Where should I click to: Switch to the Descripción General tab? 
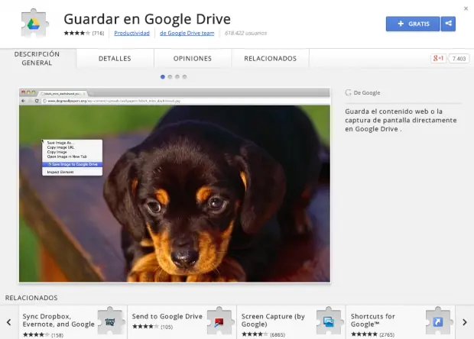coord(37,58)
